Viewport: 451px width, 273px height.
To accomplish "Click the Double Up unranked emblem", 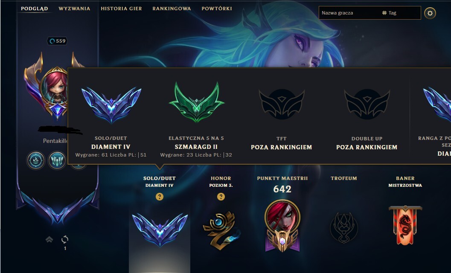I will tap(367, 104).
